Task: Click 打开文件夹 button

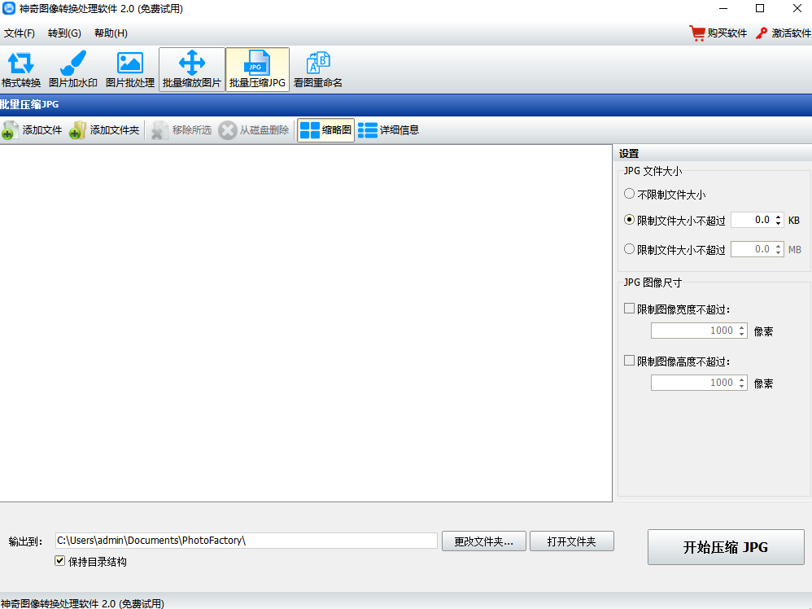Action: (x=572, y=541)
